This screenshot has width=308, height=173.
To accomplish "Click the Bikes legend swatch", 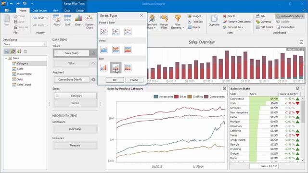I will (x=177, y=97).
